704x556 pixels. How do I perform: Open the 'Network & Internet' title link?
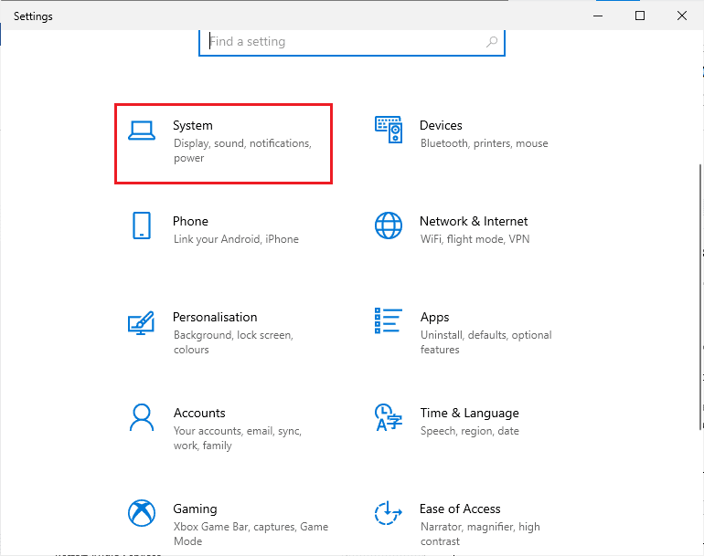click(x=474, y=221)
